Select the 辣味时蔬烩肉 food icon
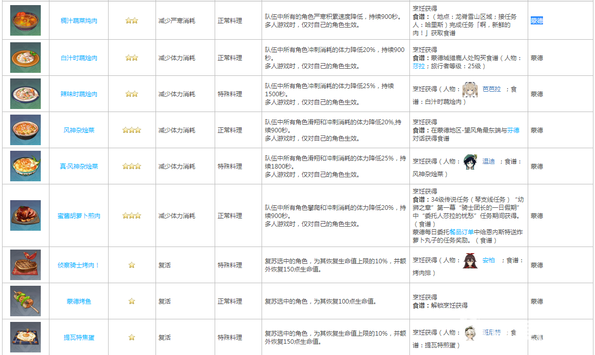 [x=25, y=94]
